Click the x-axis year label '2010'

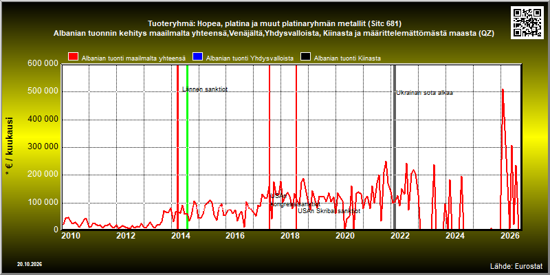point(71,235)
